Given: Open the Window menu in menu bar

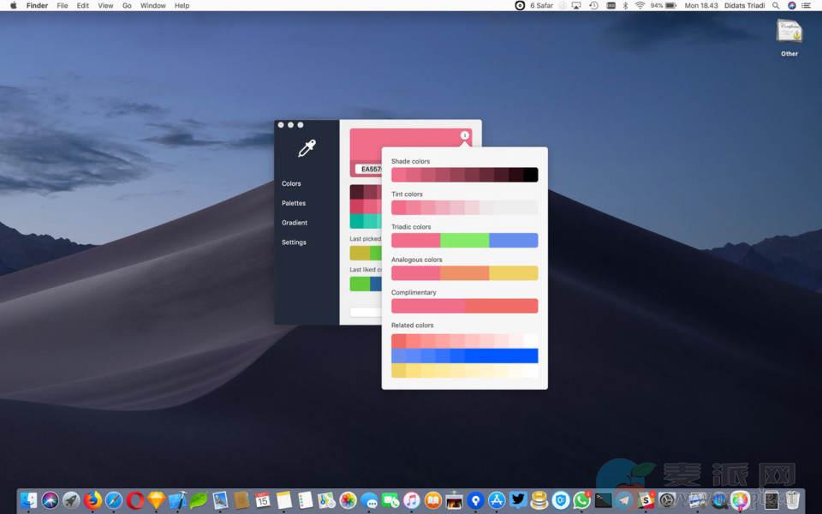Looking at the screenshot, I should pyautogui.click(x=153, y=5).
